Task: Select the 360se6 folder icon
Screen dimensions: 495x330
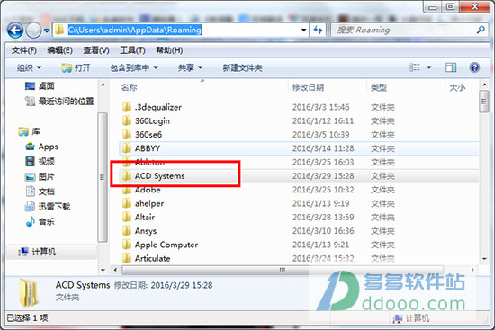Action: pos(127,134)
